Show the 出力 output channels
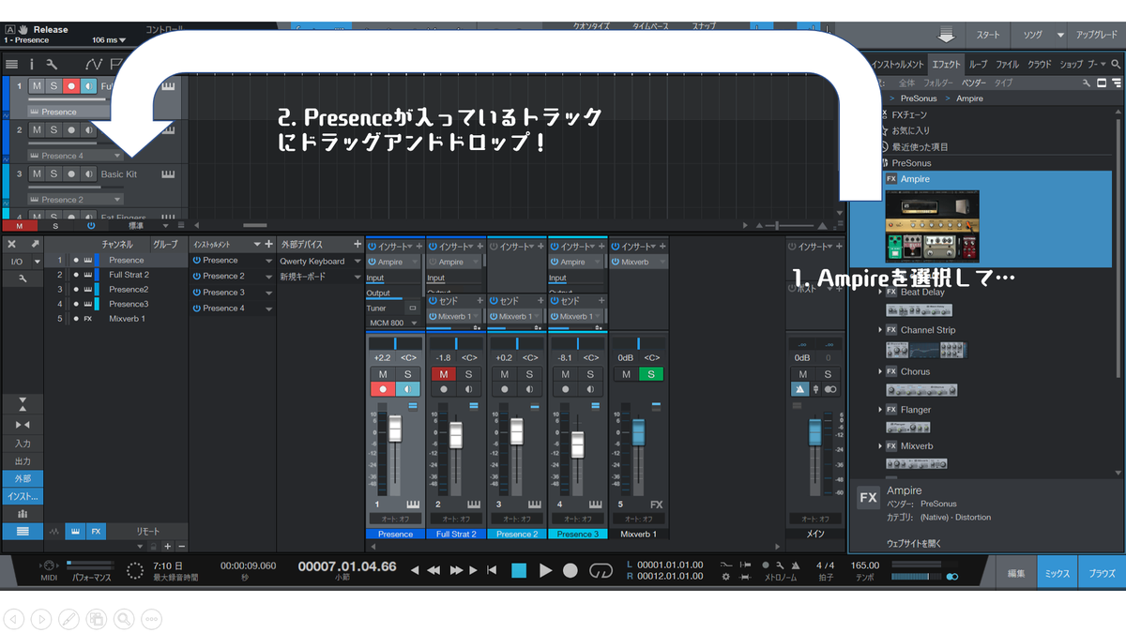 23,461
